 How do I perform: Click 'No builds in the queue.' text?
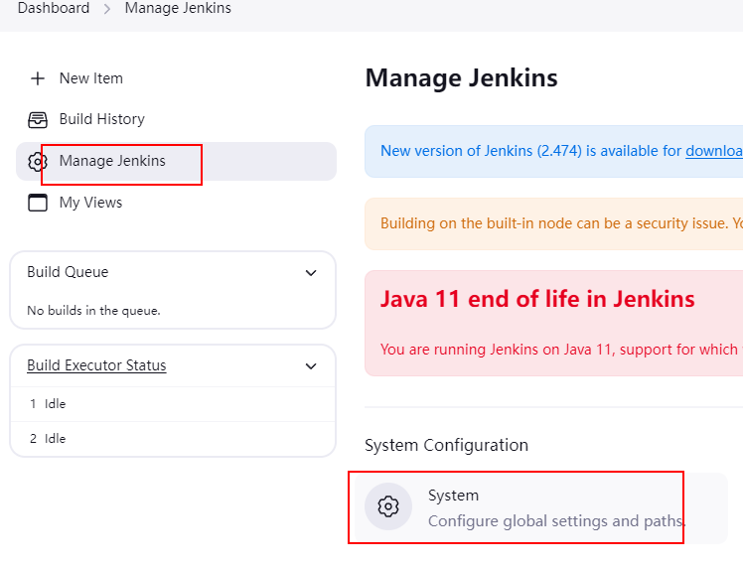pos(93,311)
